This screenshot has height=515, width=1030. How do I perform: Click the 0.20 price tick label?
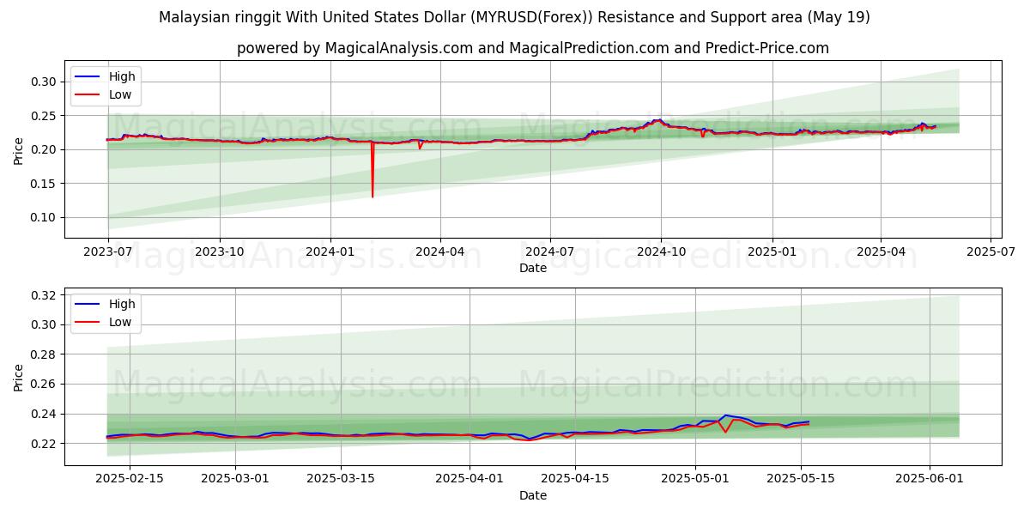tap(44, 149)
